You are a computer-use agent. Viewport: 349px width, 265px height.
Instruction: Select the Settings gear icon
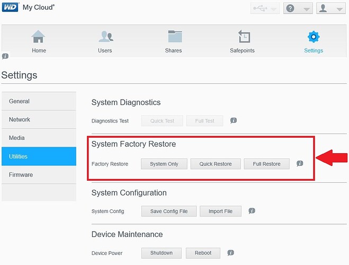(x=314, y=37)
